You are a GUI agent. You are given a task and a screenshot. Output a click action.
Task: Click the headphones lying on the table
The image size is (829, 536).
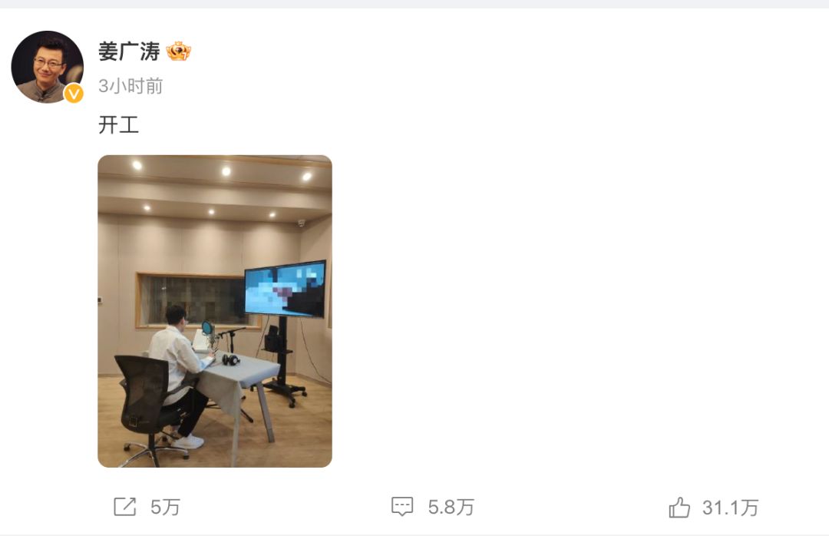pos(231,360)
